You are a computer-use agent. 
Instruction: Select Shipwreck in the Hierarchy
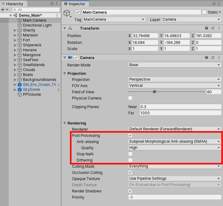pyautogui.click(x=32, y=45)
